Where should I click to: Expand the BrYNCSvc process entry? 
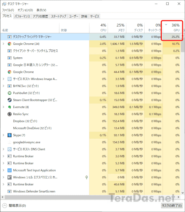point(3,86)
